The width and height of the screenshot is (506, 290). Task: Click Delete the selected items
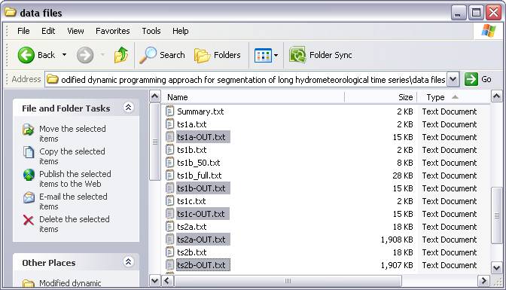(75, 224)
